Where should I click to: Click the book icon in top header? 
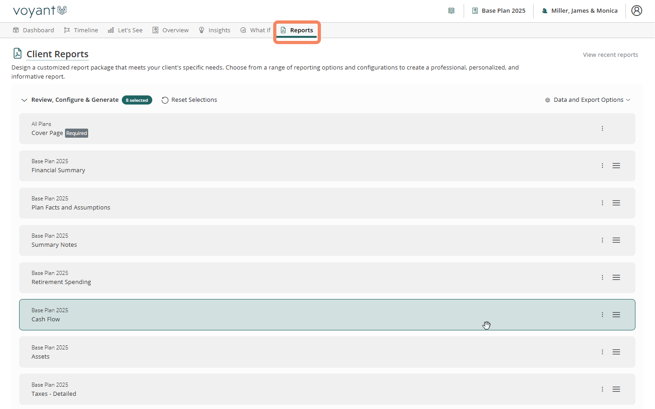click(451, 10)
